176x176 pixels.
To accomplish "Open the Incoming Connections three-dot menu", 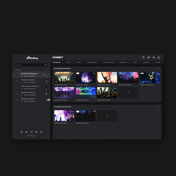I will coord(159,68).
